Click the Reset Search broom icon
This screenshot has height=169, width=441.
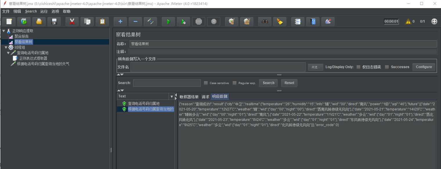(x=280, y=21)
